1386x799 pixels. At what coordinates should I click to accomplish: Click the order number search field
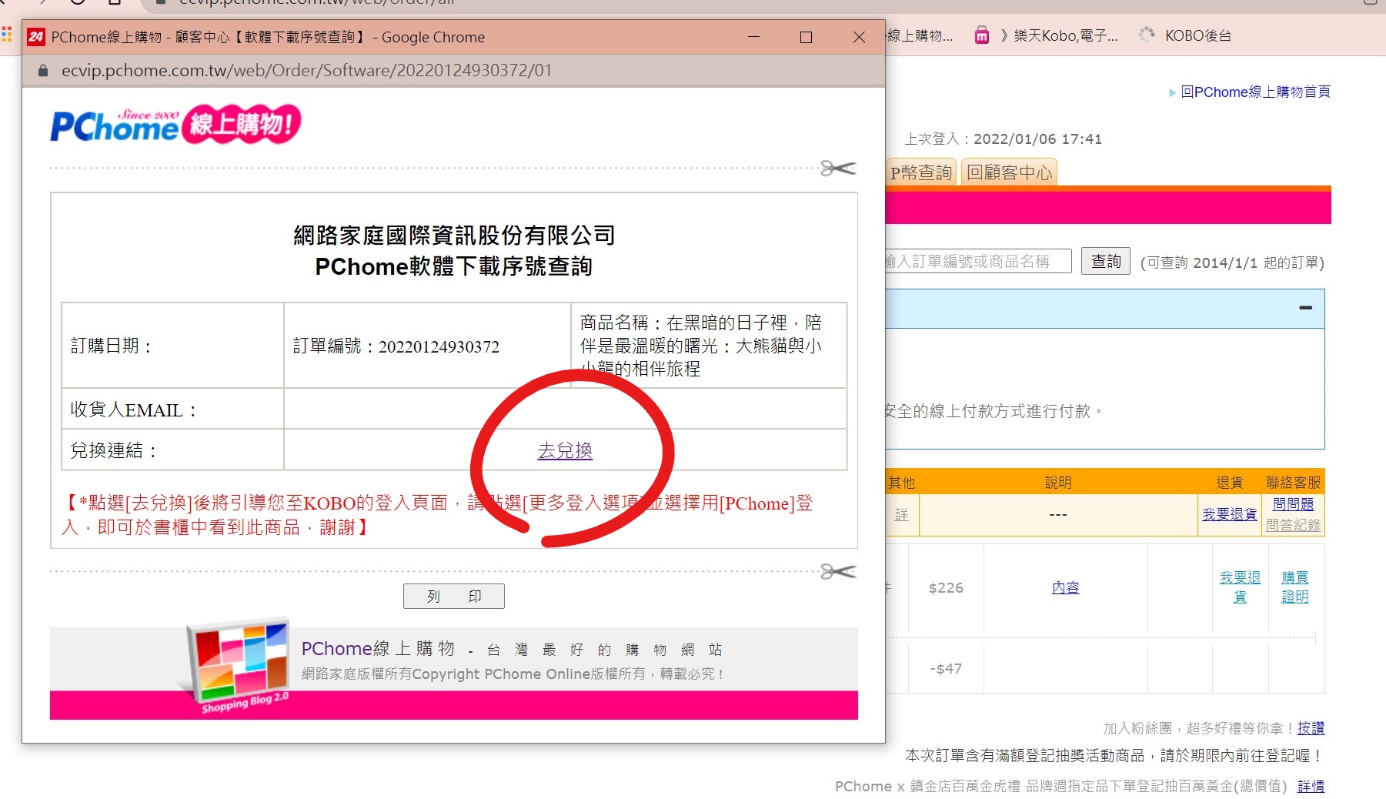pos(976,262)
